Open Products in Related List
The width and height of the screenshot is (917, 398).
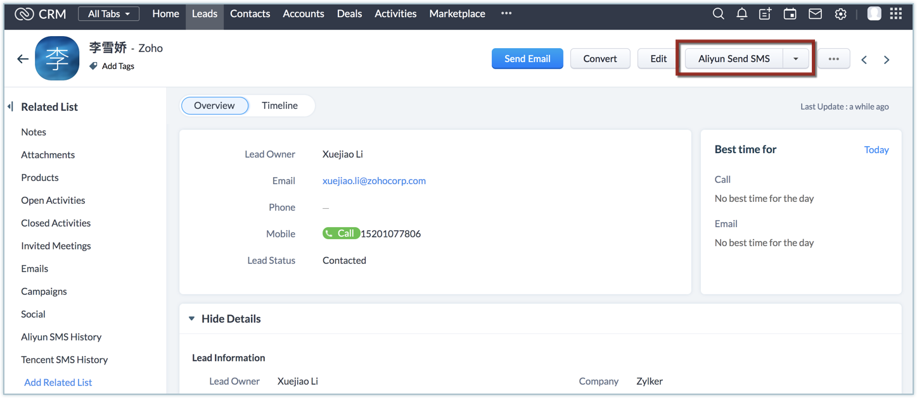(x=40, y=178)
